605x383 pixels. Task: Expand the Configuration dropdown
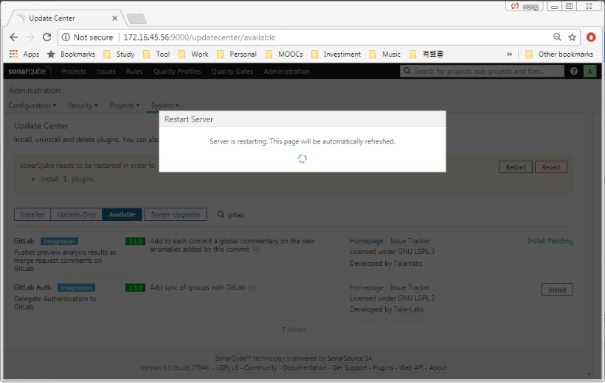pos(32,105)
